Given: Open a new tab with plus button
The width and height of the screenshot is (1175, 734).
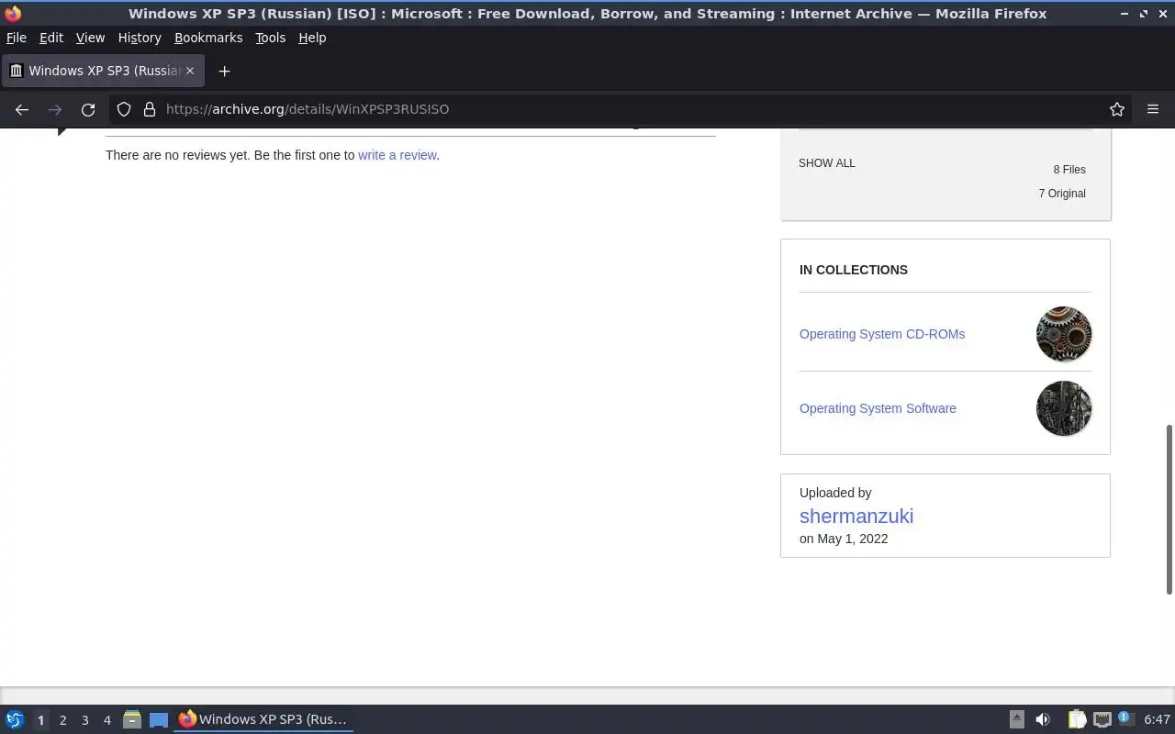Looking at the screenshot, I should 224,71.
